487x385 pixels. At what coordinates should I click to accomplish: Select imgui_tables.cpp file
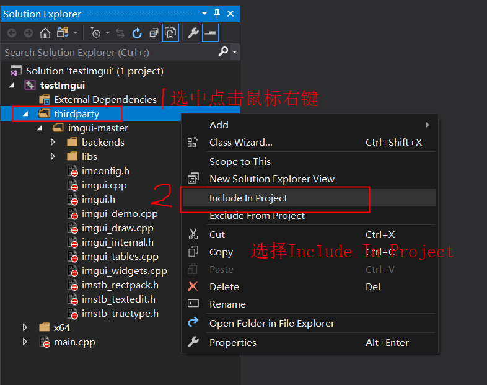[x=120, y=257]
